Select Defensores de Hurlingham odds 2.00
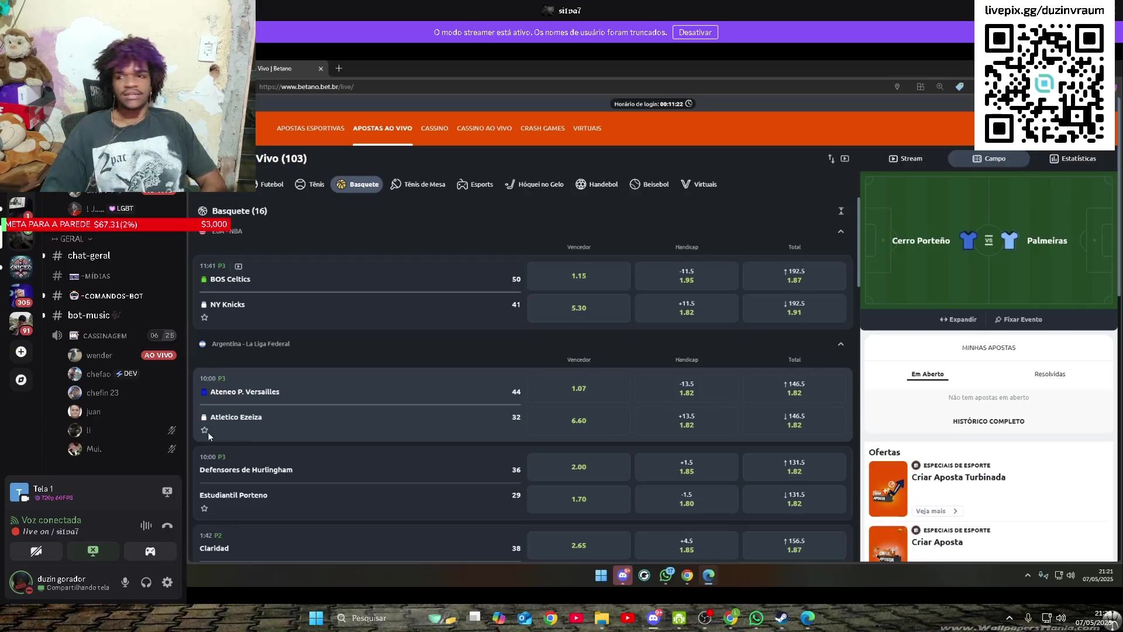The width and height of the screenshot is (1123, 632). [578, 467]
